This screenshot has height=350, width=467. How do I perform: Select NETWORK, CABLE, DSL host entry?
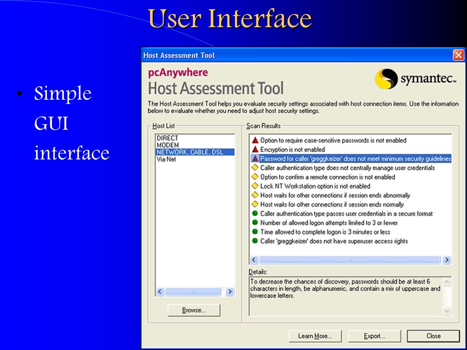tap(195, 152)
